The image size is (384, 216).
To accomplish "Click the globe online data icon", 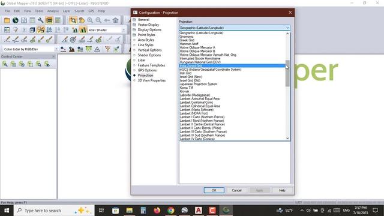I will [x=16, y=20].
